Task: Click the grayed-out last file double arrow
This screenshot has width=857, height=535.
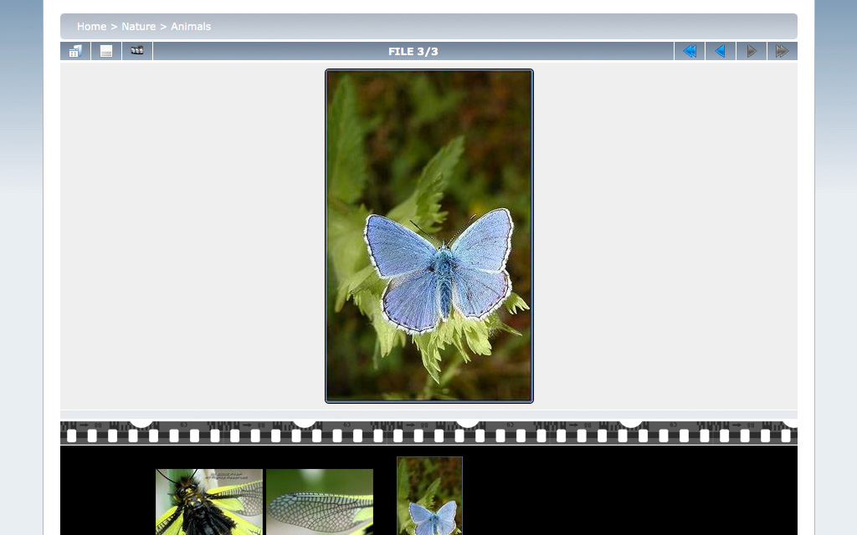Action: 782,51
